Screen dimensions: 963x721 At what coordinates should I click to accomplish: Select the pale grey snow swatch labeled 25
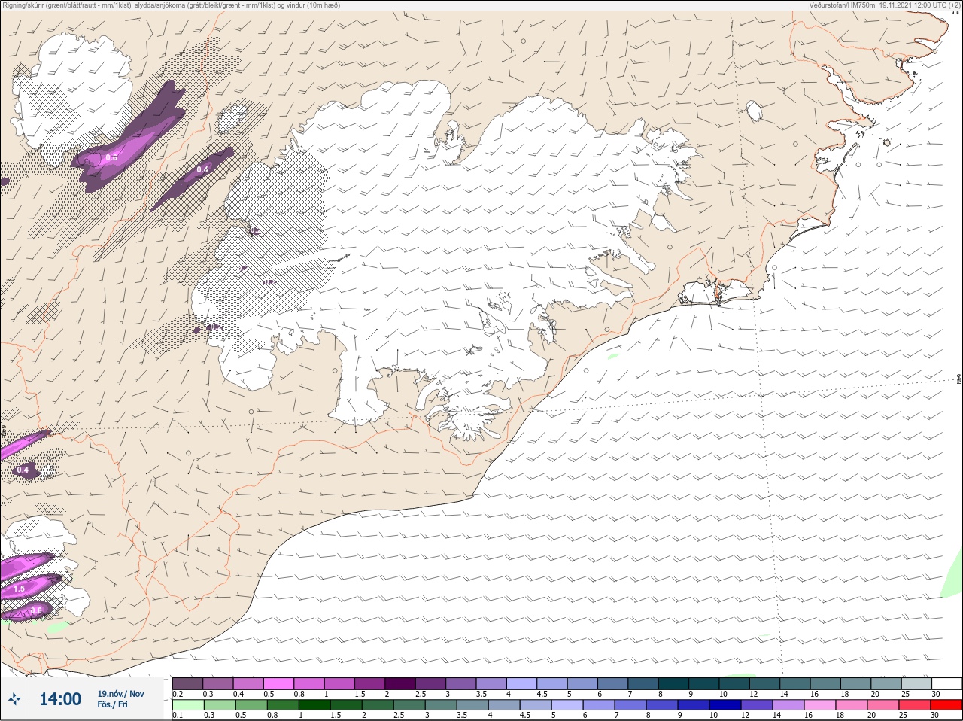(917, 683)
